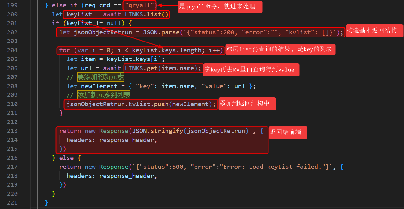Click the comment "添加新元素到列表"
The height and width of the screenshot is (209, 404).
click(104, 95)
